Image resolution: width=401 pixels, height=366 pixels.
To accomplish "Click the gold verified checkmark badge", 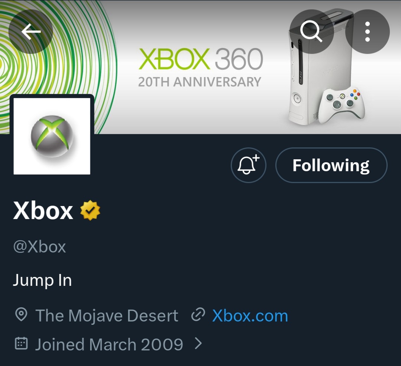I will pyautogui.click(x=90, y=210).
